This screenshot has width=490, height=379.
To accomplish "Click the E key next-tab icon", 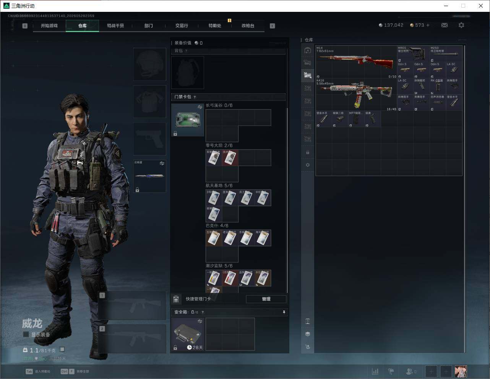I will click(273, 26).
